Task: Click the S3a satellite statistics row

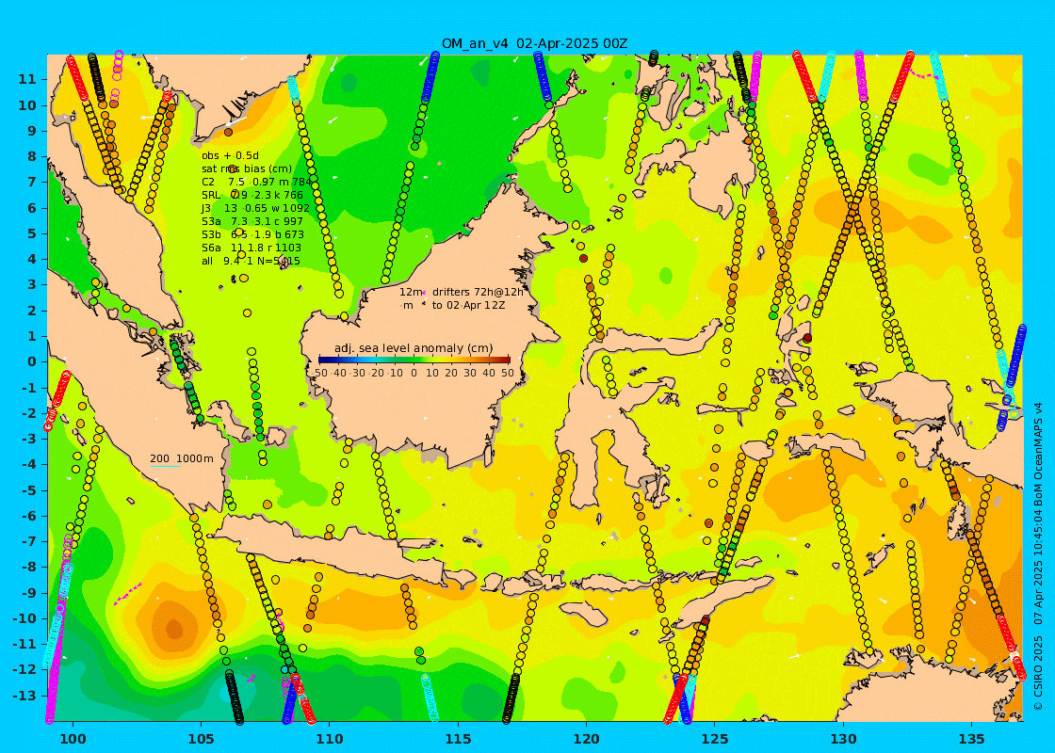Action: [x=252, y=221]
